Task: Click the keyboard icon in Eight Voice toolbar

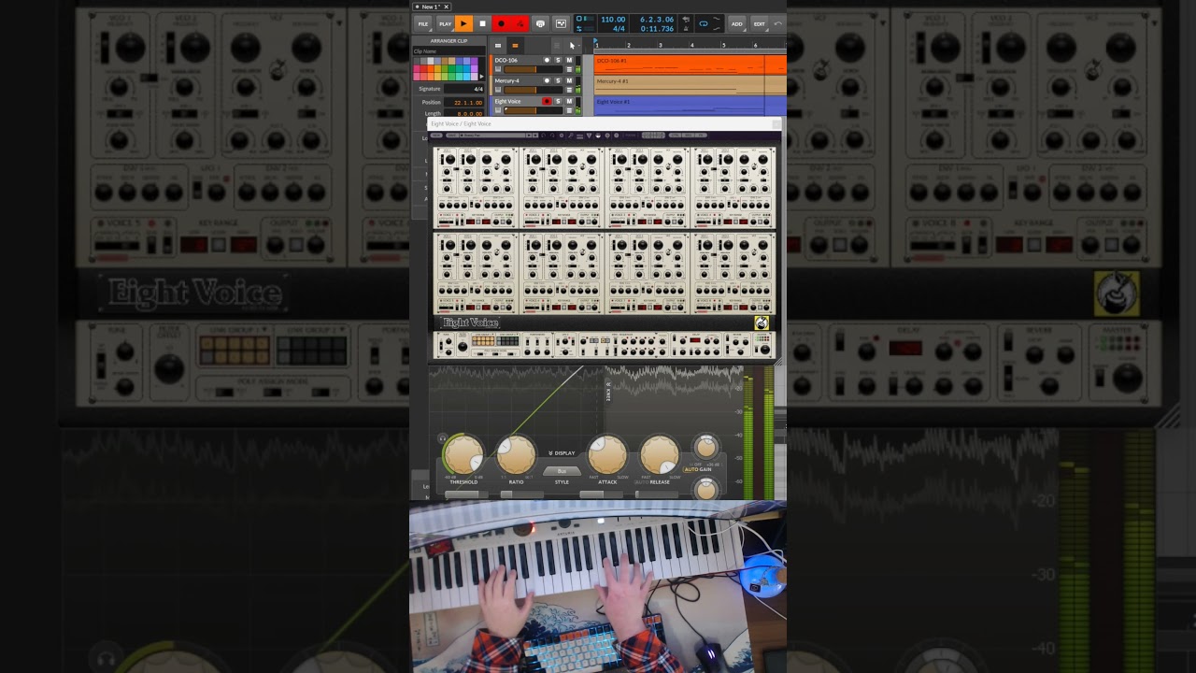Action: click(579, 136)
